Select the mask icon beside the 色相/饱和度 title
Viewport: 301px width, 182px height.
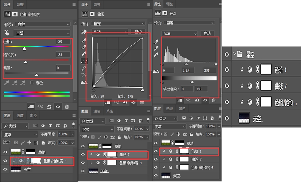click(15, 14)
